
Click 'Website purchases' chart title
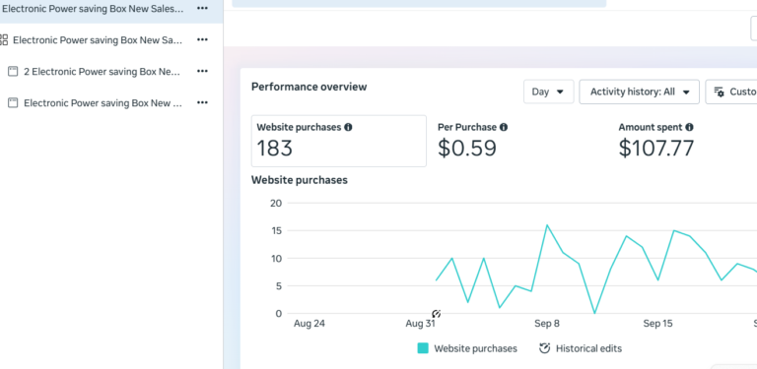[300, 180]
